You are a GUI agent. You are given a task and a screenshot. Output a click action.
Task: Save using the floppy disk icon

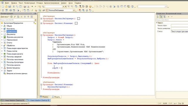click(10, 6)
